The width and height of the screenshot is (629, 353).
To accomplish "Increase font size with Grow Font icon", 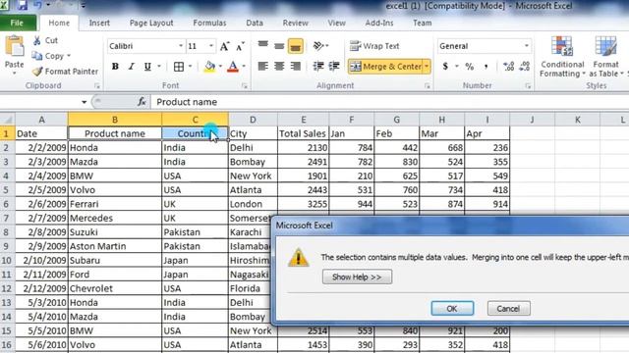I will (x=225, y=46).
